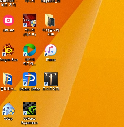This screenshot has width=124, height=127.
Task: Click the "네이버 미디어..." label text
Action: (x=30, y=62)
